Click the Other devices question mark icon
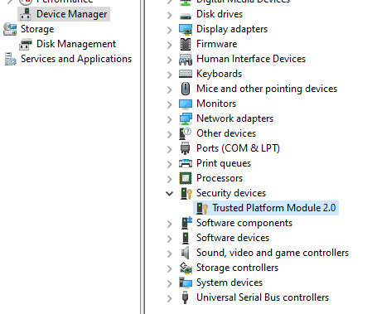This screenshot has width=372, height=314. coord(186,133)
